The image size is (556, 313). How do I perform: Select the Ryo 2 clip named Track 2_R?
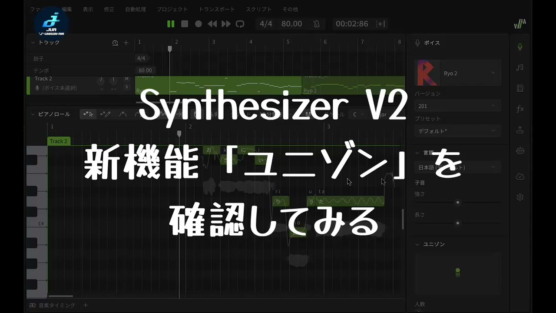(354, 85)
